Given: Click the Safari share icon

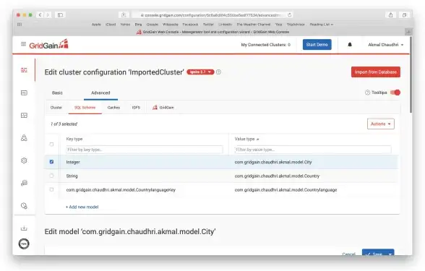Looking at the screenshot, I should click(x=390, y=15).
